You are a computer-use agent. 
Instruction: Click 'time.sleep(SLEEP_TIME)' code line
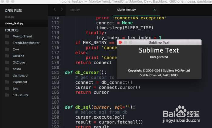[125, 28]
